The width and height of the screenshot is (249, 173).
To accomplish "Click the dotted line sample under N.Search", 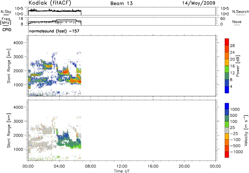I will click(x=241, y=15).
